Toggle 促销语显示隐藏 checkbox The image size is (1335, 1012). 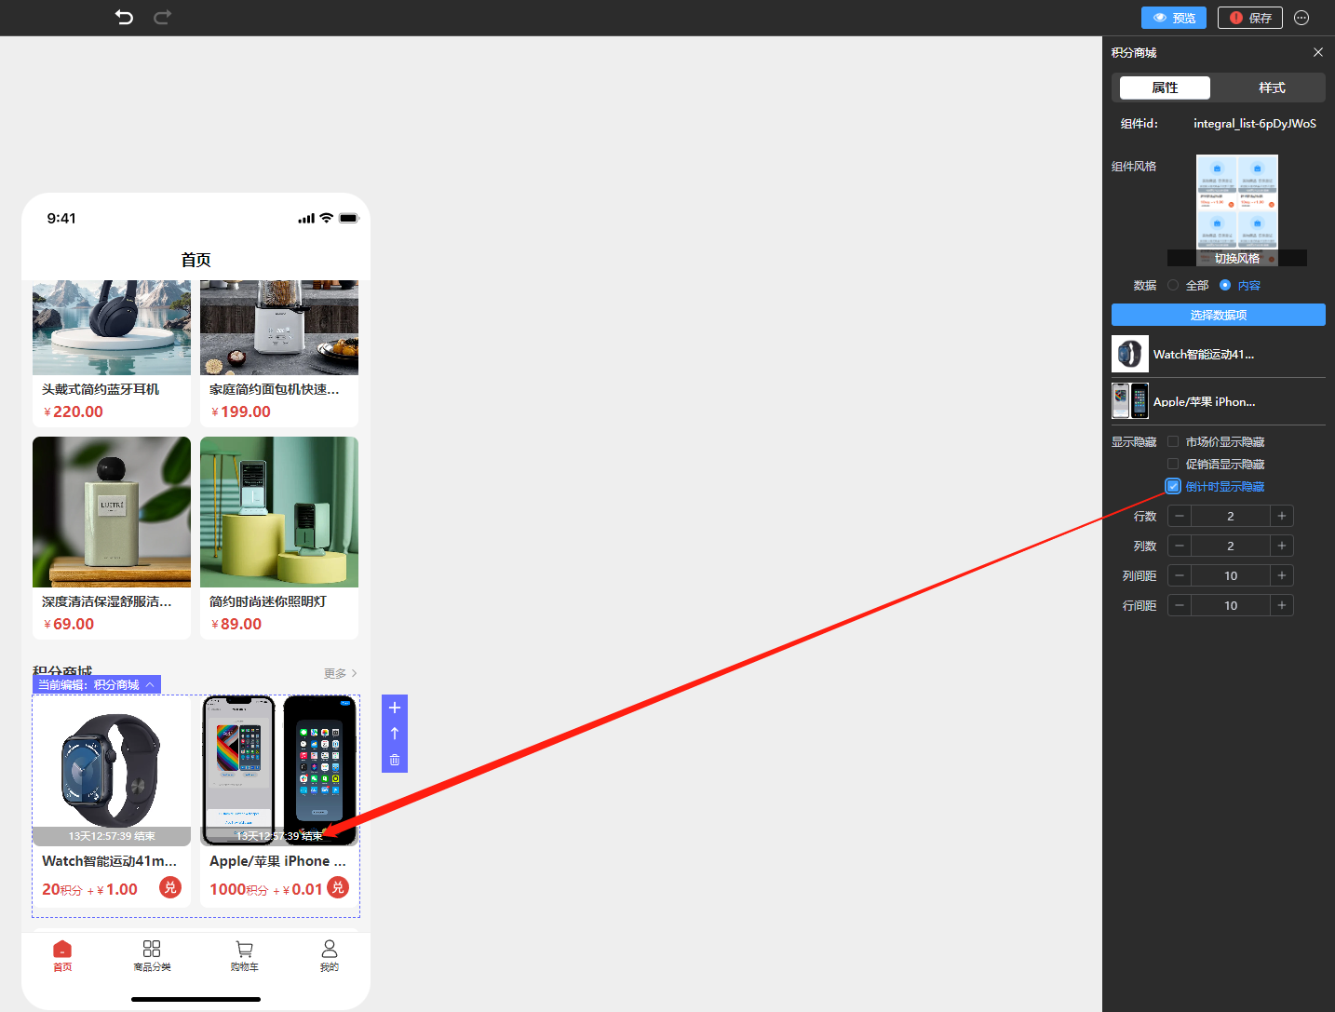(1173, 464)
